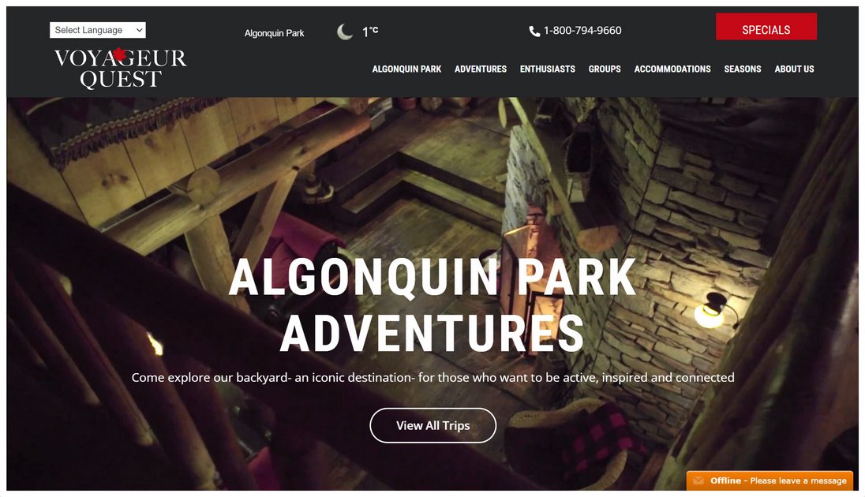Image resolution: width=865 pixels, height=497 pixels.
Task: Call the 1-800-794-9660 phone number link
Action: pyautogui.click(x=582, y=31)
